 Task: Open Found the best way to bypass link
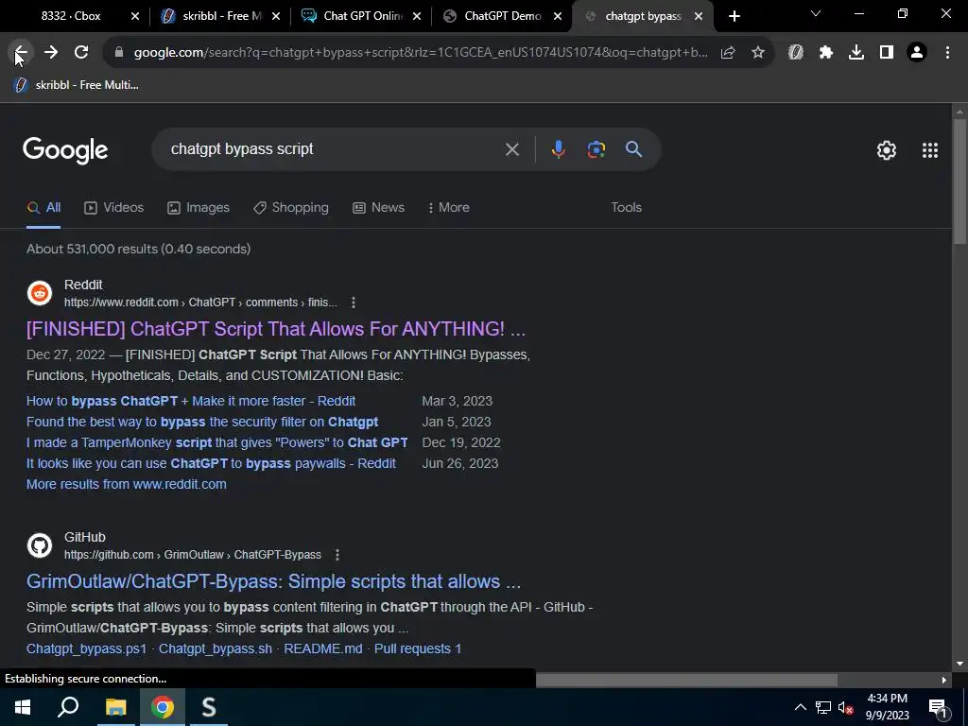pyautogui.click(x=202, y=423)
